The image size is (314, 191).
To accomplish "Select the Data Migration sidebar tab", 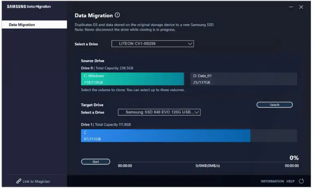I will point(34,25).
